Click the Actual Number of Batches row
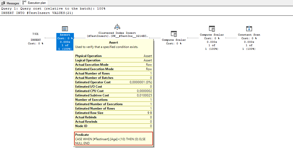The height and width of the screenshot is (150, 293). [x=114, y=78]
